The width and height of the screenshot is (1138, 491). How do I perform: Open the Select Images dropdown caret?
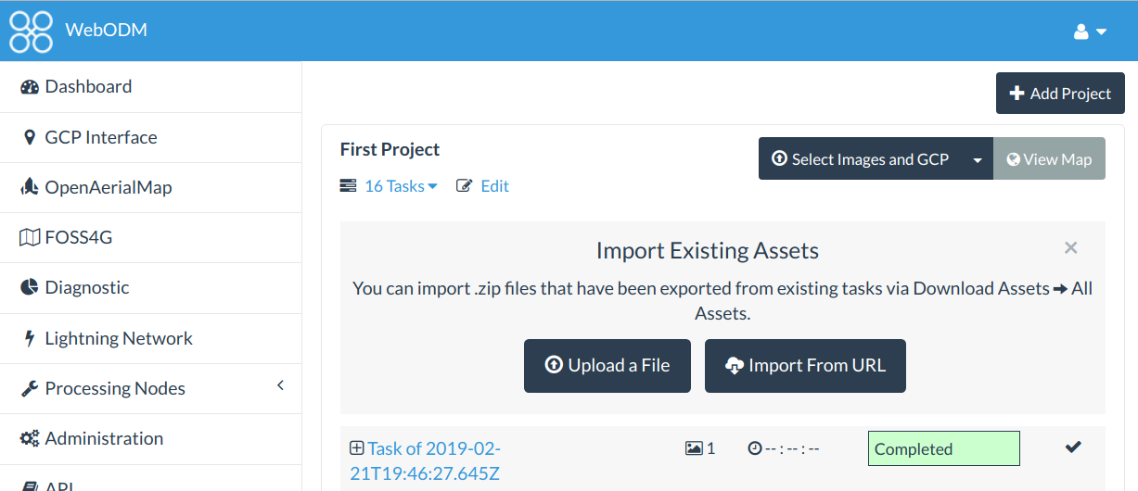point(977,159)
